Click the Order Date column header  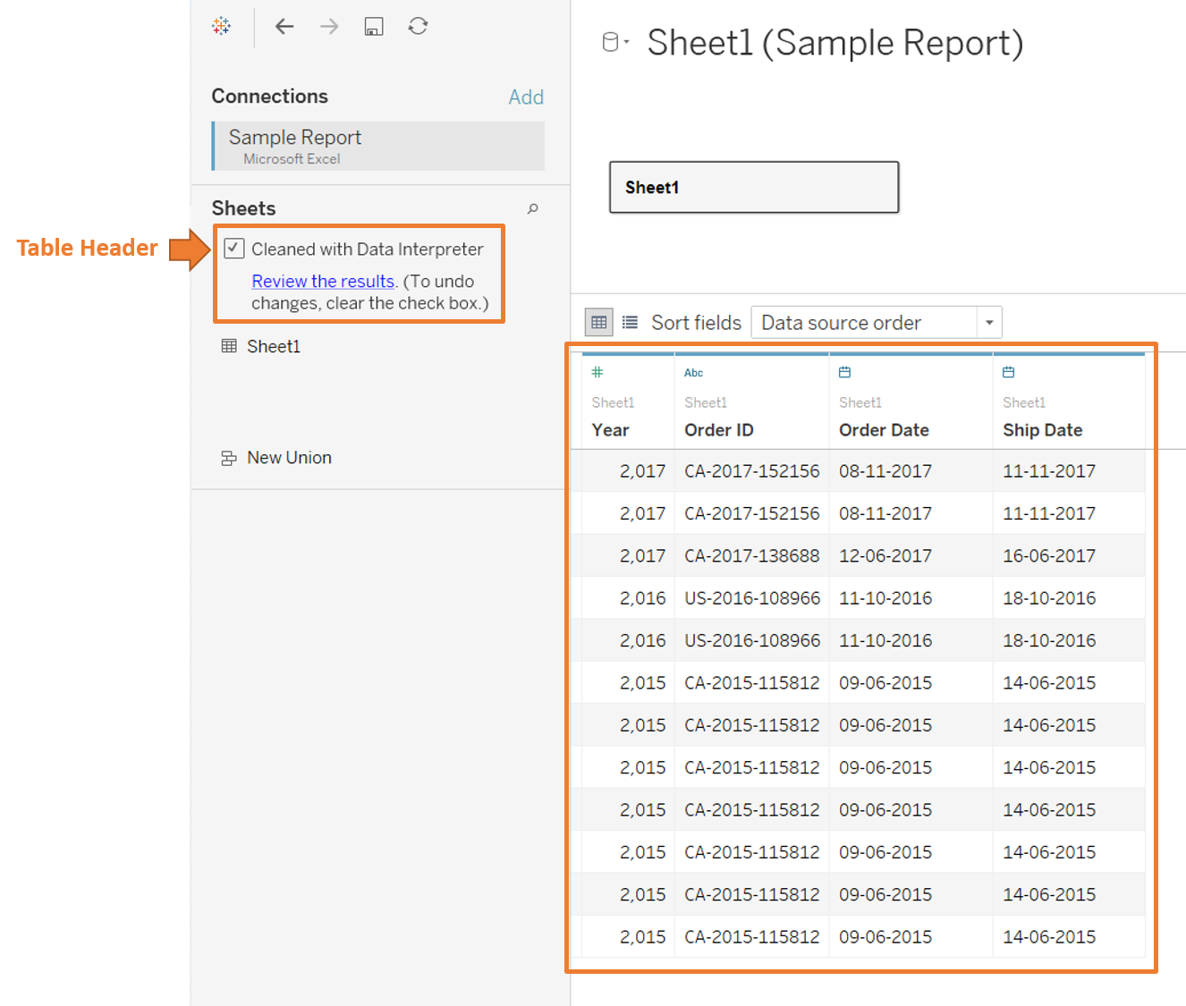coord(884,430)
